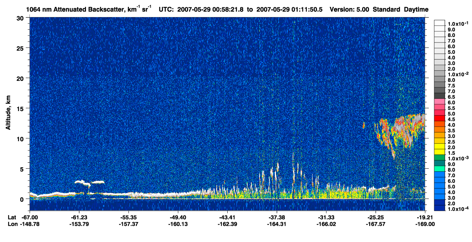Click latitude value '-19.21'
Screen dimensions: 472x242
click(425, 217)
